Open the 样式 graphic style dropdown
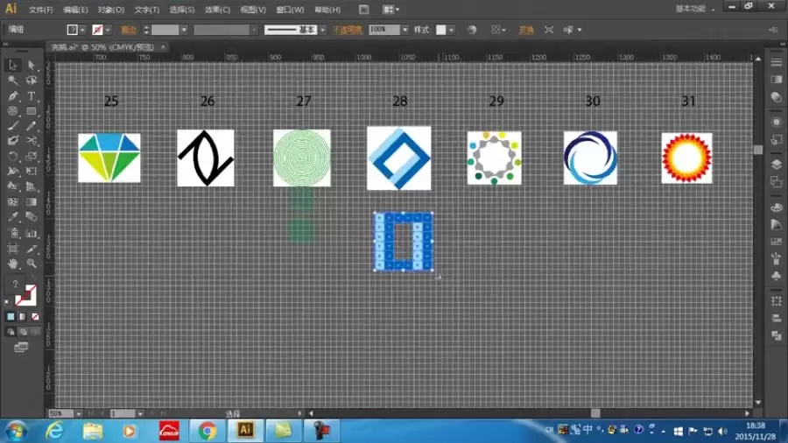Image resolution: width=788 pixels, height=443 pixels. [x=451, y=30]
